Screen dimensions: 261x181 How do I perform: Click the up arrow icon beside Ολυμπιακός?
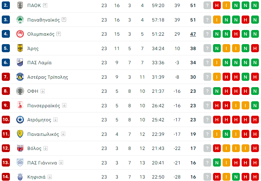coord(59,34)
